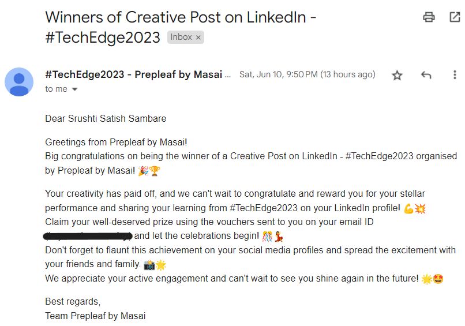This screenshot has height=326, width=465.
Task: Click the email subject "Winners of Creative Post"
Action: (x=180, y=17)
